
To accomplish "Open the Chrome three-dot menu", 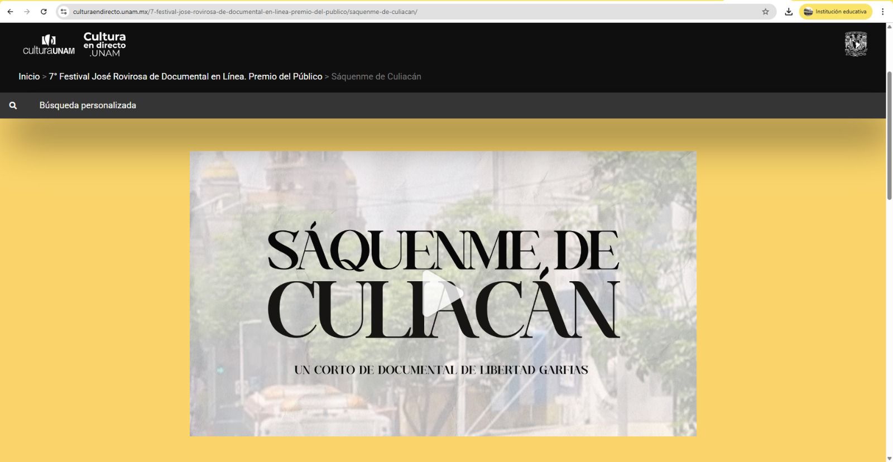I will point(882,12).
